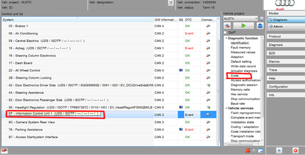Screen dimensions: 305x155
Task: Open the BZD panel
Action: (286, 53)
